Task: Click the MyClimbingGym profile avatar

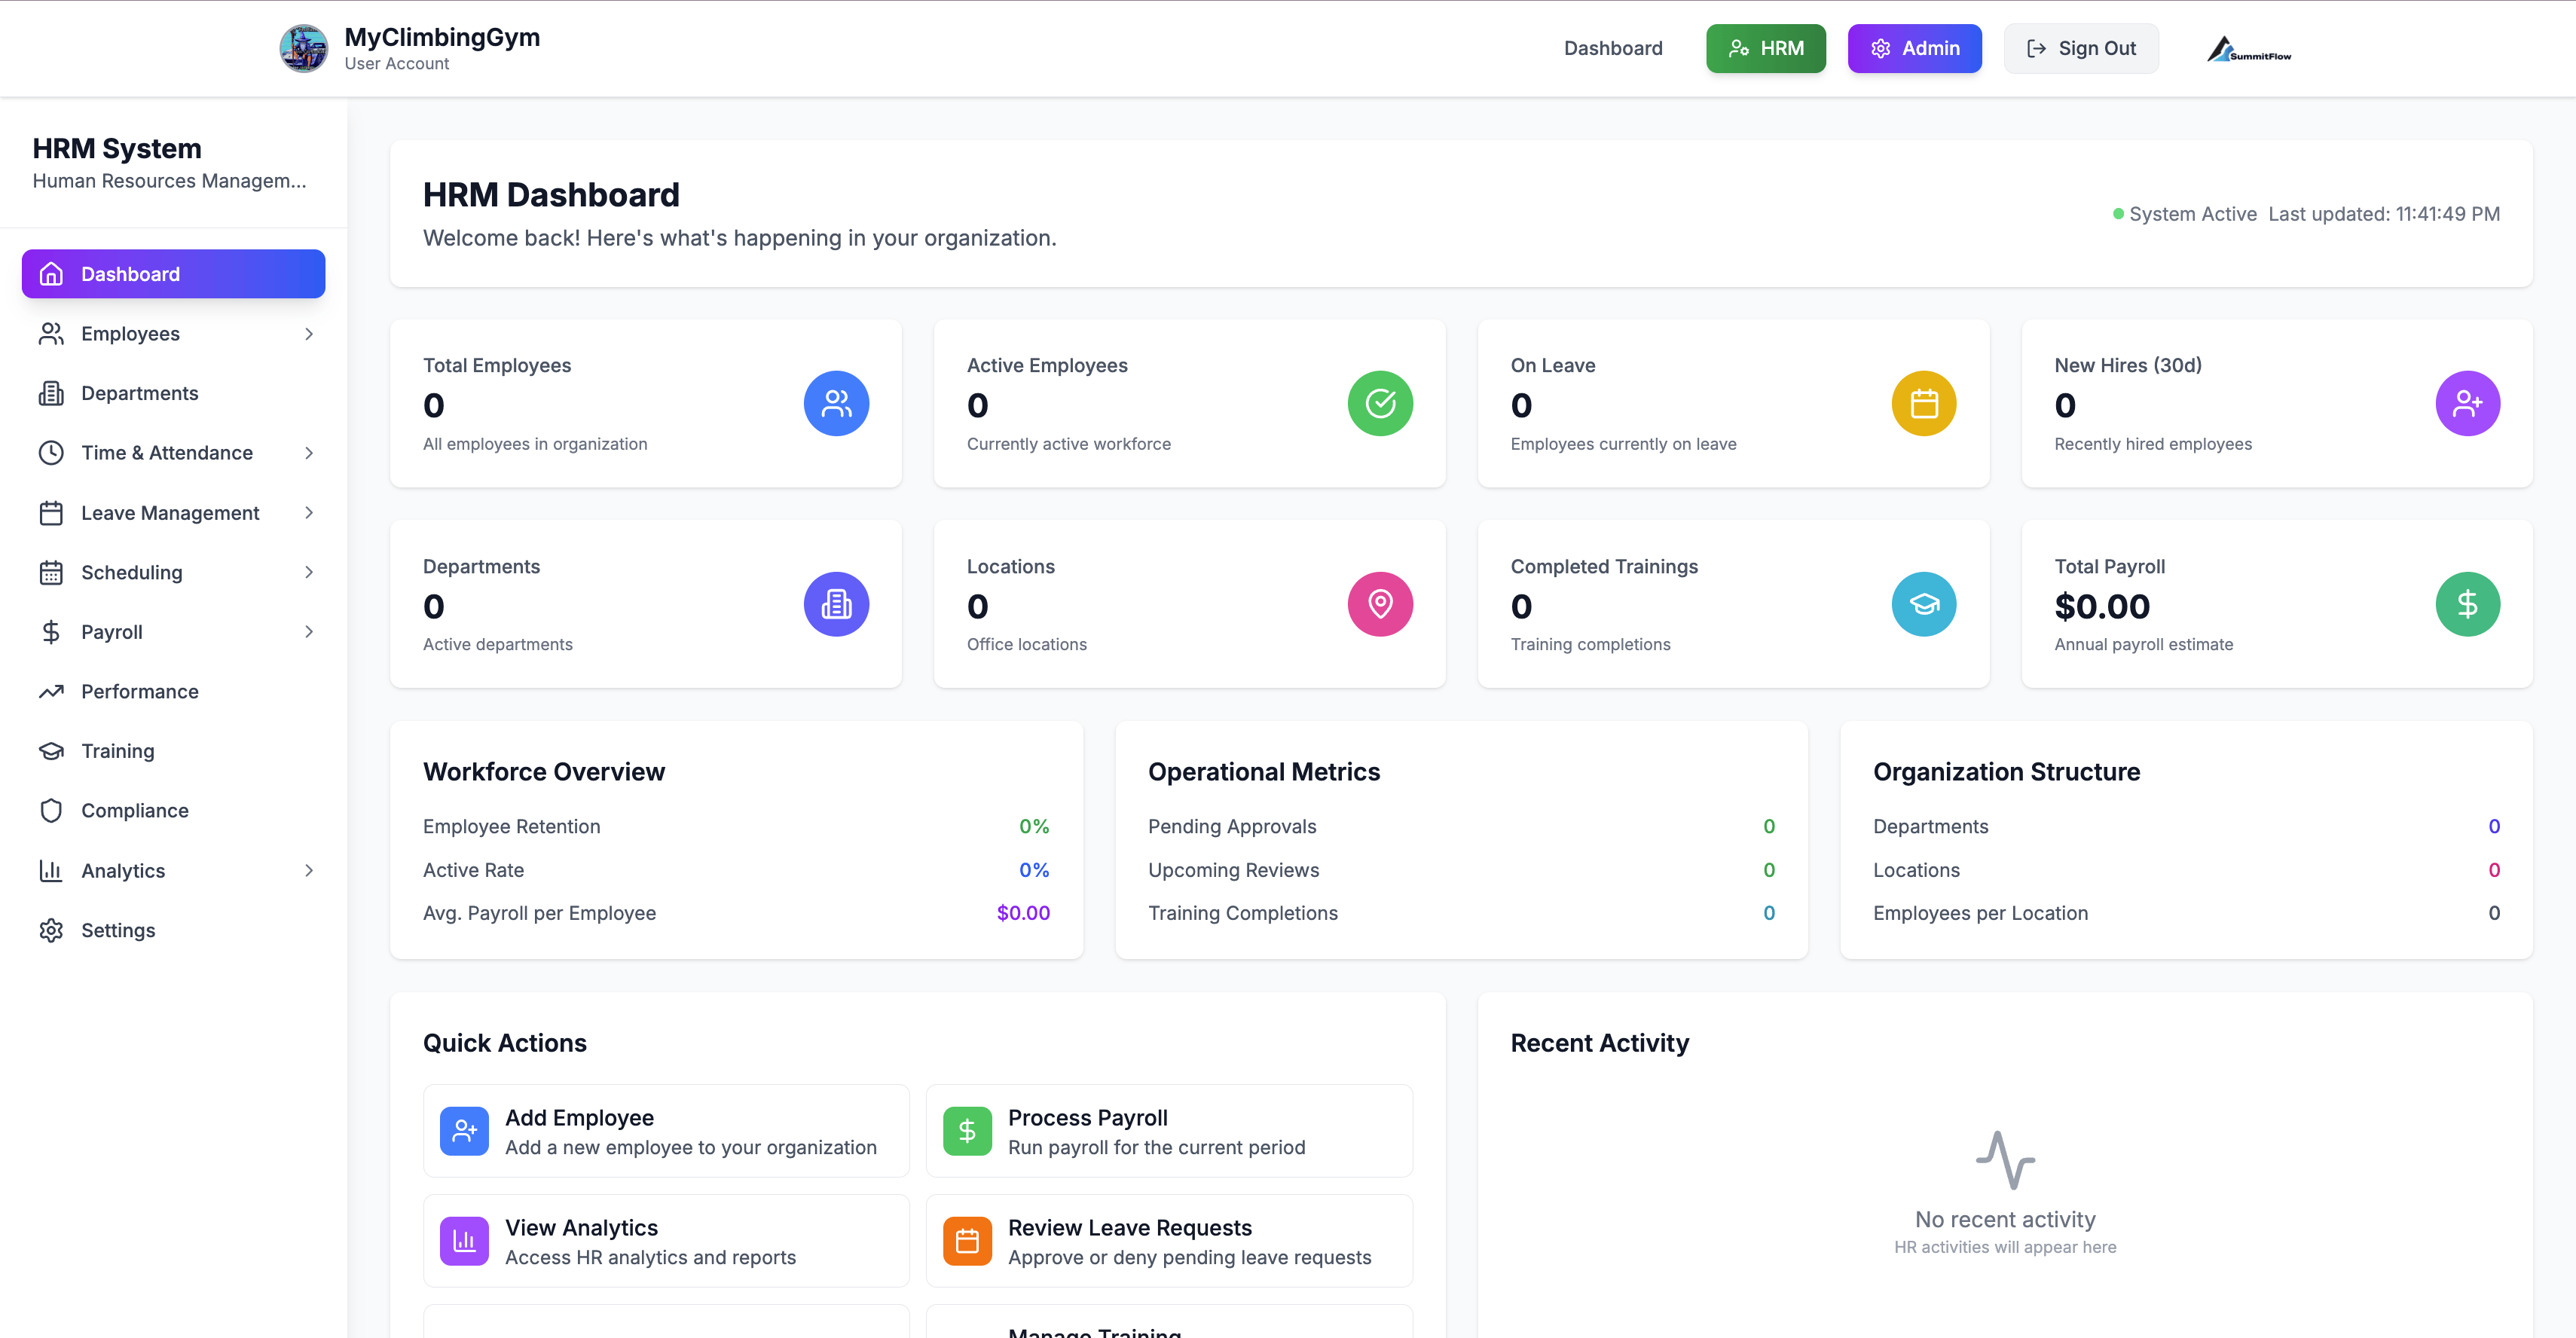Action: pyautogui.click(x=303, y=48)
